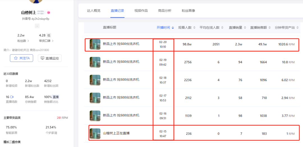Expand 粉丝数 details arrow
The width and height of the screenshot is (303, 147).
coord(28,41)
